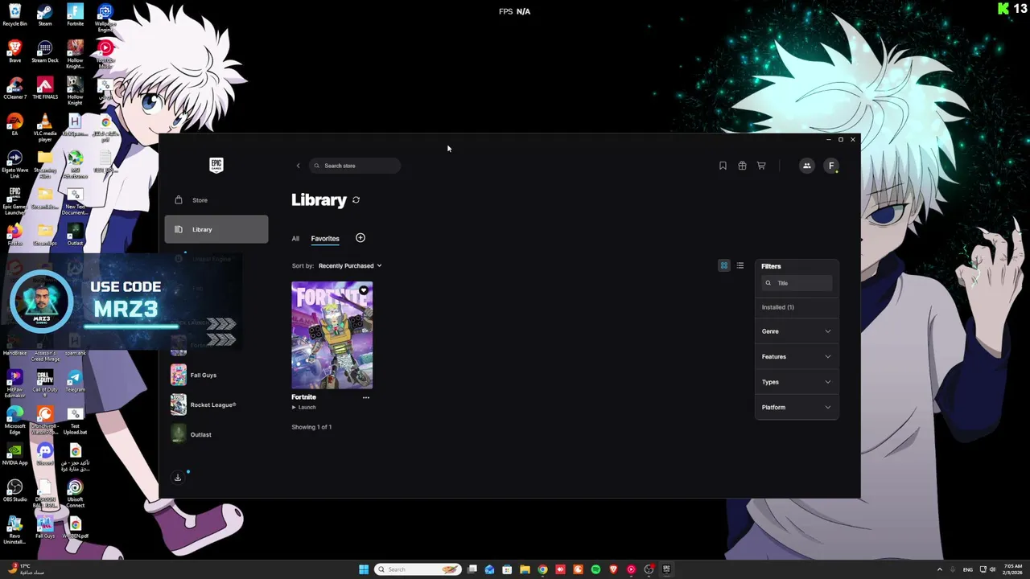1030x579 pixels.
Task: Click the taskbar Search box
Action: [418, 569]
